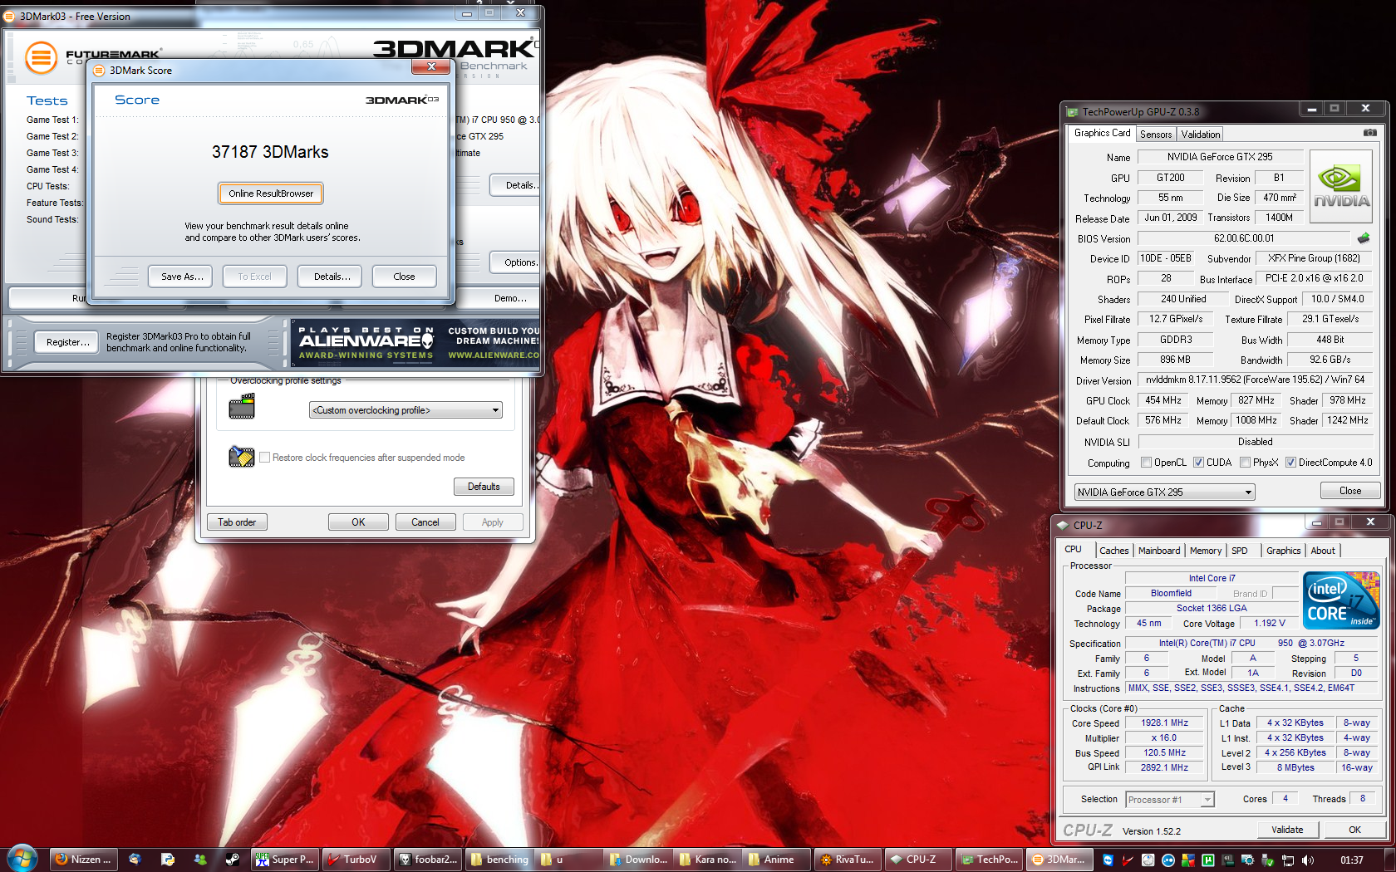Launch the Python icon in the taskbar

168,860
